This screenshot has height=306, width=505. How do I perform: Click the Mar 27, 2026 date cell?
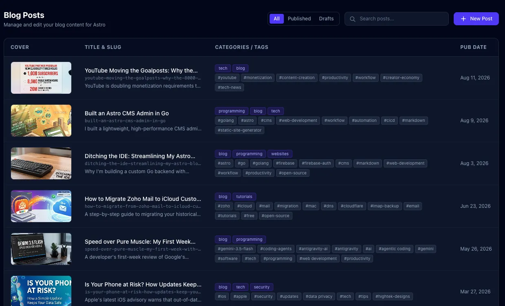coord(475,292)
